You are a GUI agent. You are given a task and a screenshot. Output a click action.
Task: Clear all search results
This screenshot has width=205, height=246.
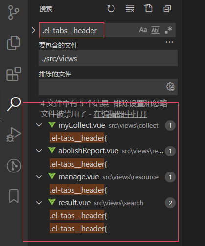click(x=130, y=8)
